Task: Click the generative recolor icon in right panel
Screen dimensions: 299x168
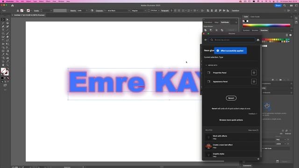Action: (267, 106)
